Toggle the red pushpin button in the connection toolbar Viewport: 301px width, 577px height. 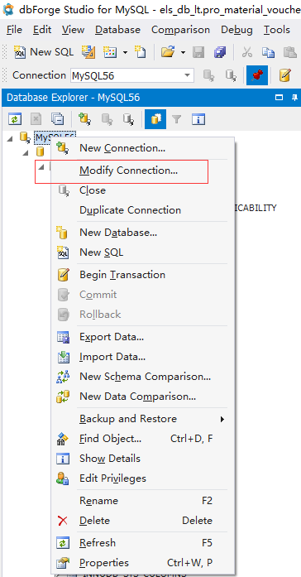point(257,75)
